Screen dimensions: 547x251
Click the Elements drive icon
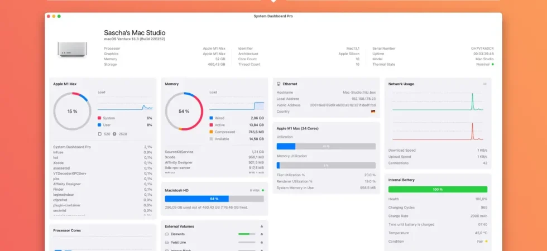point(167,234)
